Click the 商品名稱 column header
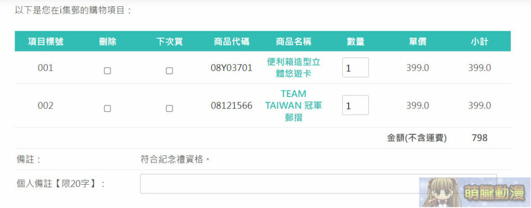Image resolution: width=531 pixels, height=208 pixels. (294, 42)
